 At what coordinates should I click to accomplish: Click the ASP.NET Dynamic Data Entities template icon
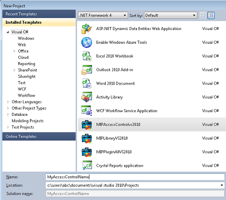click(87, 29)
